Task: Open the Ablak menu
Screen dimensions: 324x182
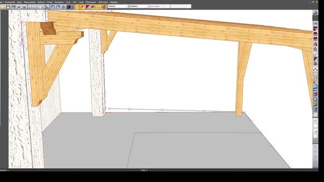Action: tap(19, 2)
